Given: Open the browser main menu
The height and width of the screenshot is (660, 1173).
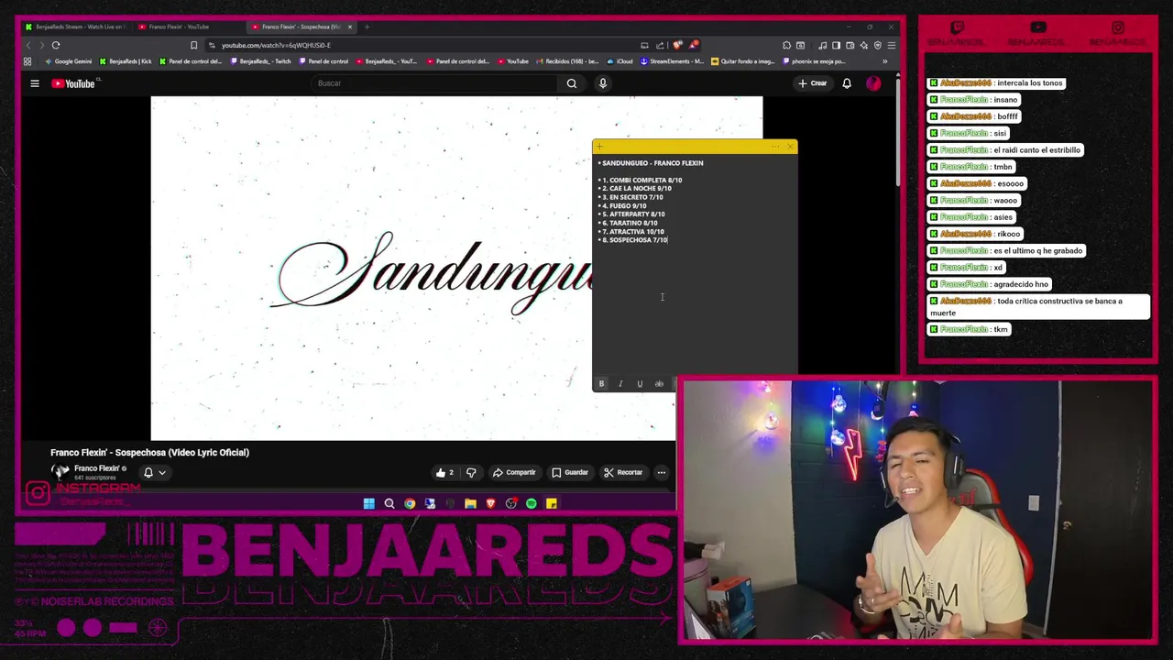Looking at the screenshot, I should 892,45.
